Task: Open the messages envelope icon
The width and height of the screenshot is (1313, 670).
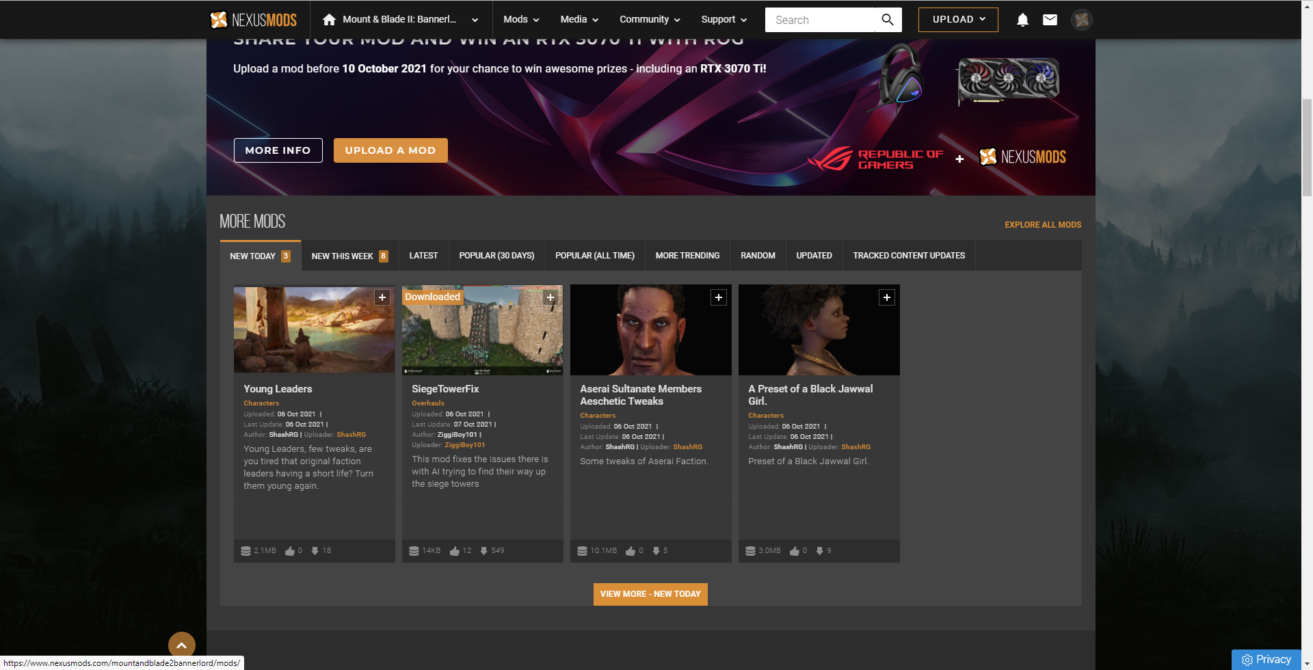Action: pos(1050,20)
